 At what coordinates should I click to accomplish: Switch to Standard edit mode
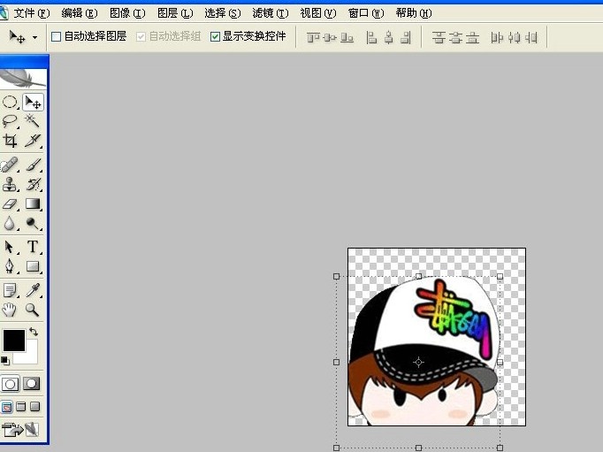(x=10, y=384)
